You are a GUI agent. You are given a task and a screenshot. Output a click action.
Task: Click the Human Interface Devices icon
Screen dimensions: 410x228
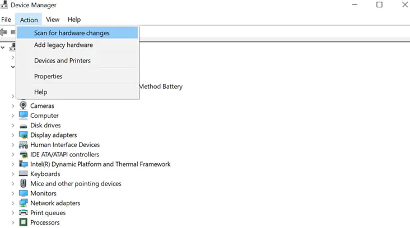click(x=24, y=145)
